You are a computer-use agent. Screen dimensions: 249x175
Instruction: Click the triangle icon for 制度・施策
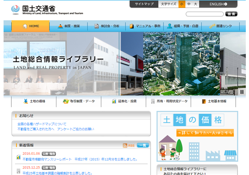coord(60,26)
